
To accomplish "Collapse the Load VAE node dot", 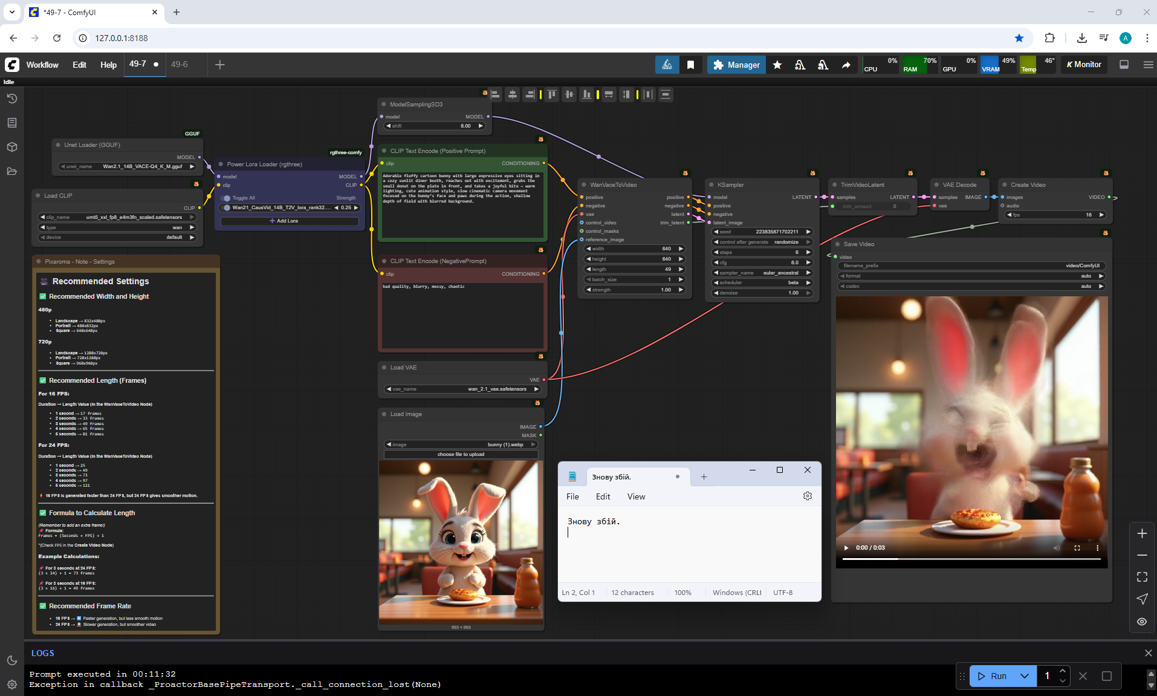I will [x=384, y=368].
